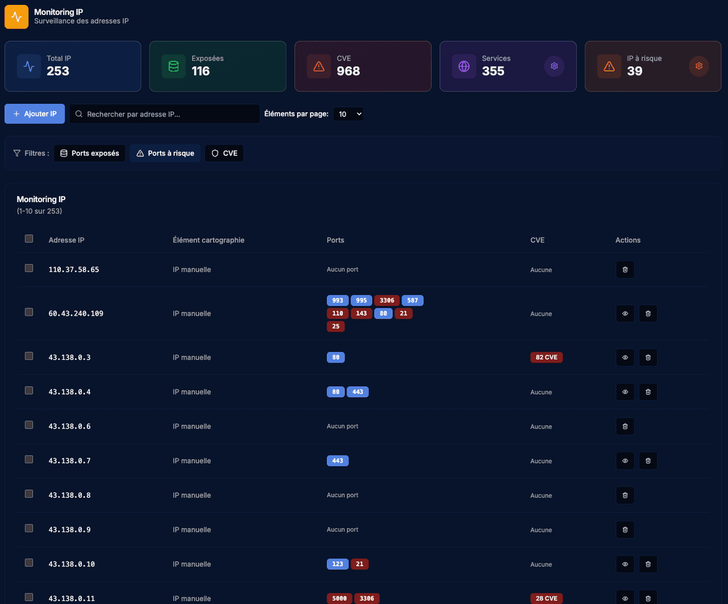This screenshot has width=728, height=604.
Task: Select the checkbox for 43.138.0.7
Action: (x=29, y=460)
